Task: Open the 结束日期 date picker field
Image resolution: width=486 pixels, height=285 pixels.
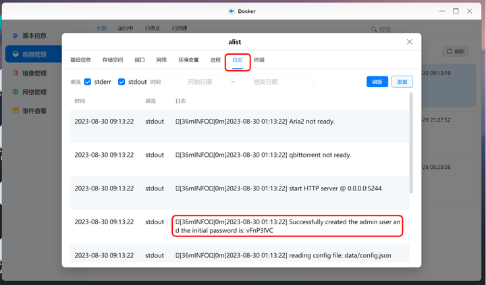Action: pos(266,82)
